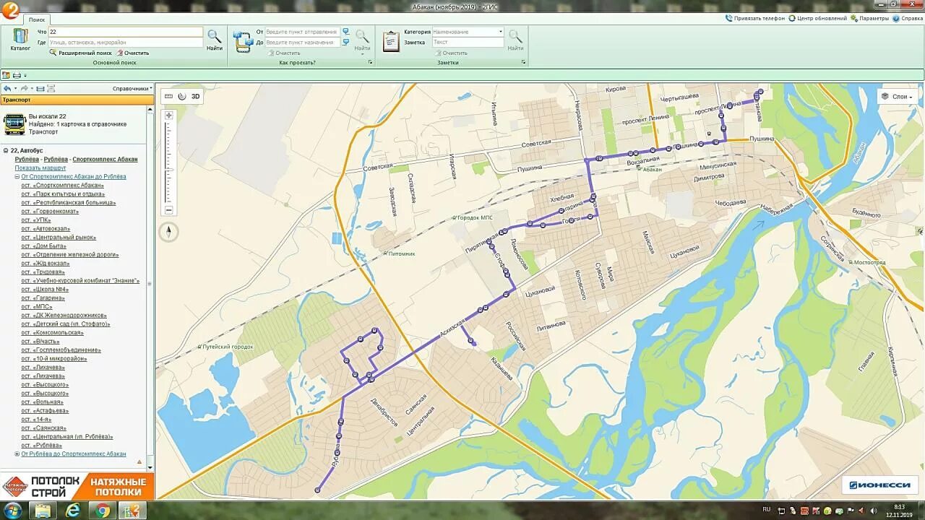
Task: Open the Справочники dropdown
Action: pyautogui.click(x=132, y=89)
